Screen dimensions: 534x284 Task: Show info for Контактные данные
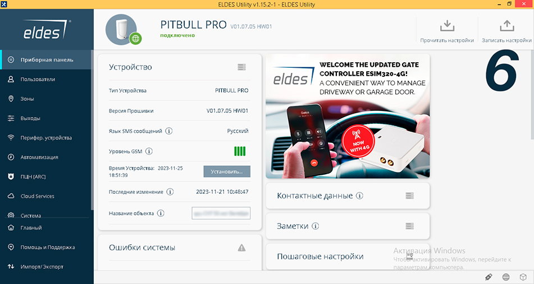click(359, 195)
